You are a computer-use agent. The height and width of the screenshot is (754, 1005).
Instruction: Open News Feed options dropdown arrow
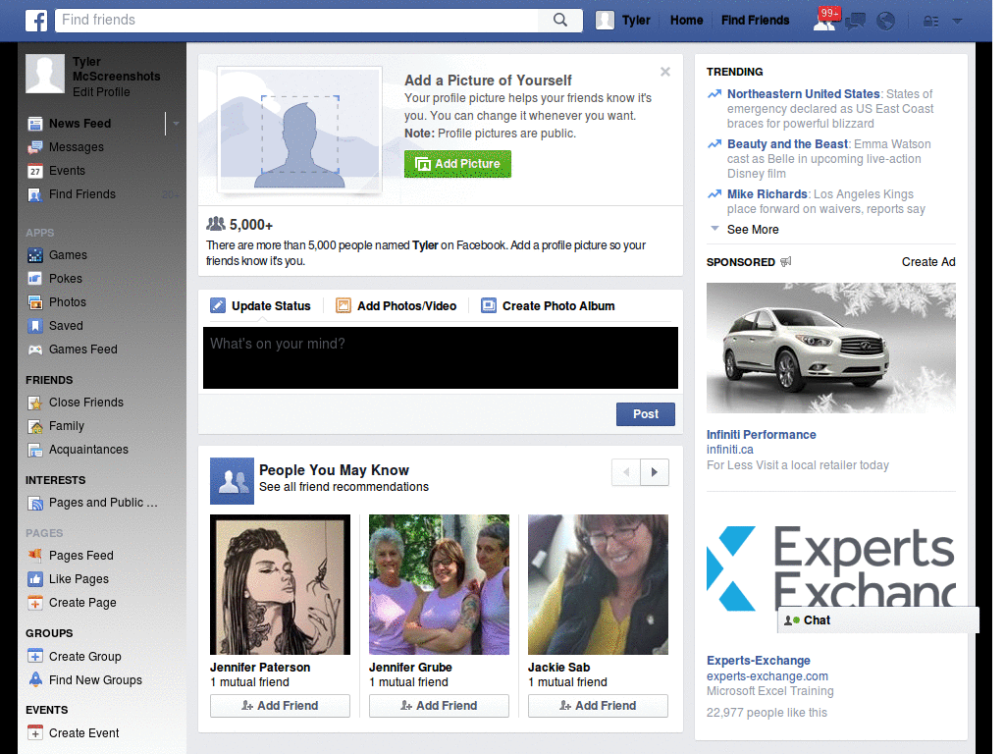click(177, 124)
